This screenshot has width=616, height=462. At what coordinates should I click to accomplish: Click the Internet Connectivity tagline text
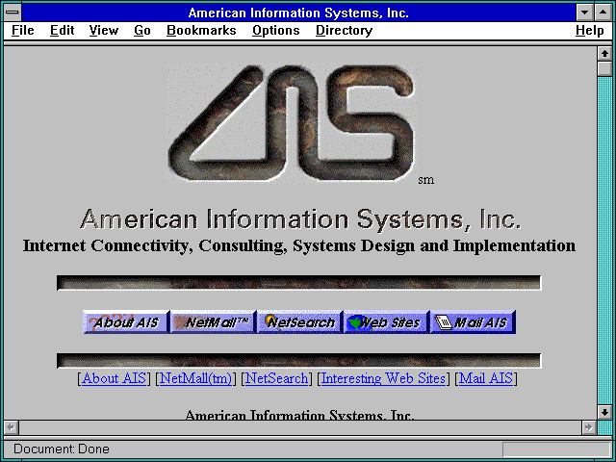click(x=299, y=246)
